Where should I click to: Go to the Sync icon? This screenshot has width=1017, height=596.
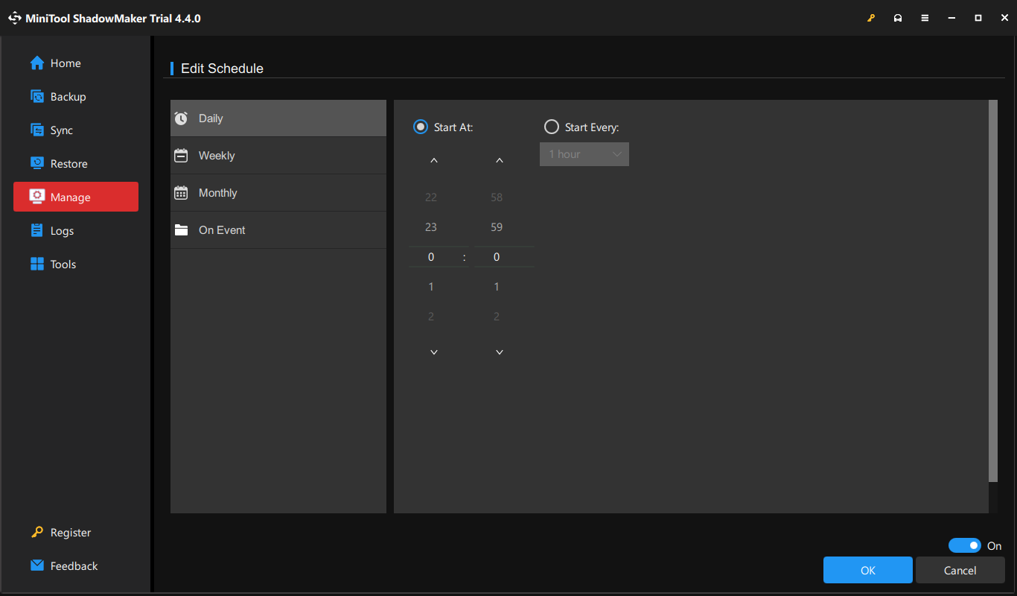click(x=37, y=130)
